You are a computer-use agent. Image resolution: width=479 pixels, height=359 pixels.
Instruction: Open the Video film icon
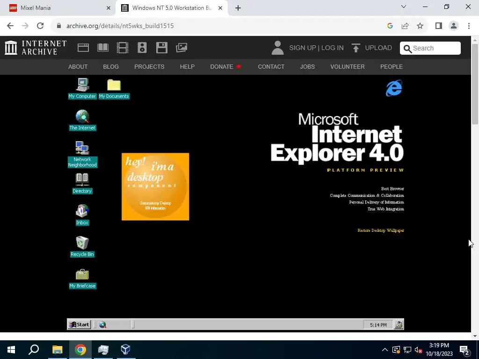tap(123, 48)
